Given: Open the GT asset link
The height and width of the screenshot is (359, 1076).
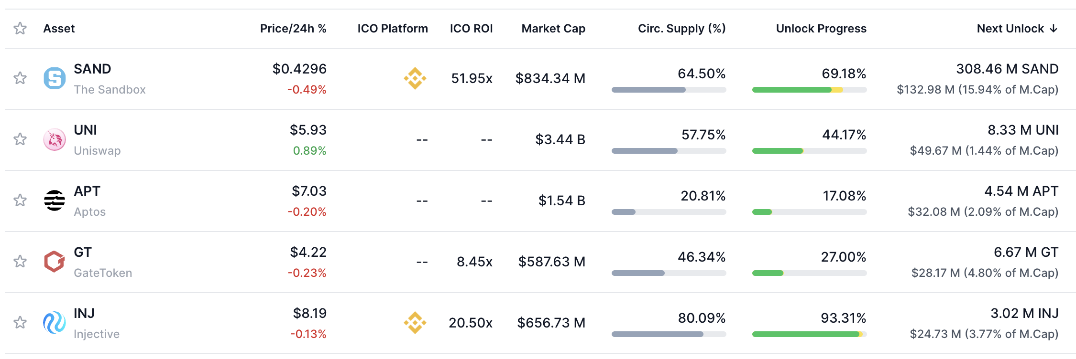Looking at the screenshot, I should tap(83, 252).
